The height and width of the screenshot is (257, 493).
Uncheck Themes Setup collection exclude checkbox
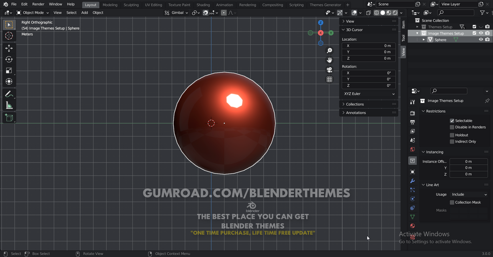tap(474, 26)
